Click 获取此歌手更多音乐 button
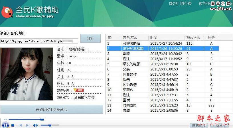233x128 pixels. click(52, 109)
